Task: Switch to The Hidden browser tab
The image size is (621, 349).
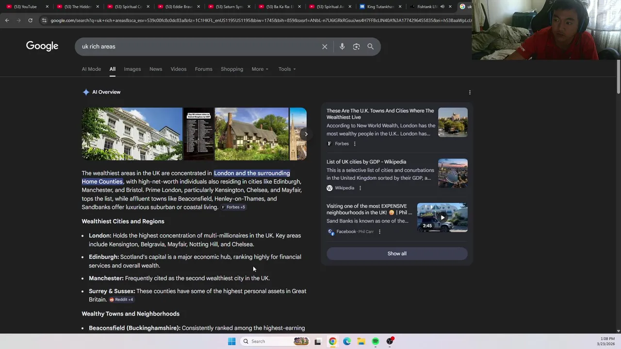Action: pos(78,7)
